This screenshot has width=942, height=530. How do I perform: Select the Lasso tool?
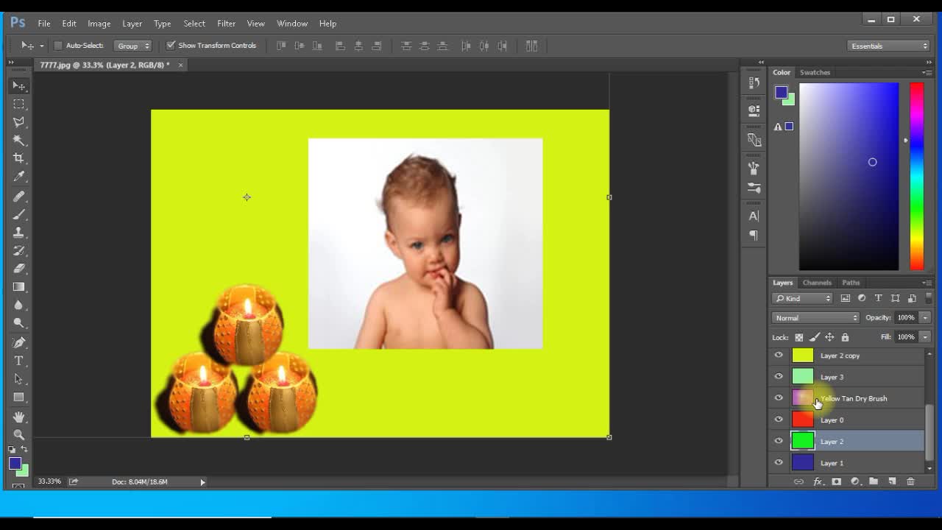(19, 122)
